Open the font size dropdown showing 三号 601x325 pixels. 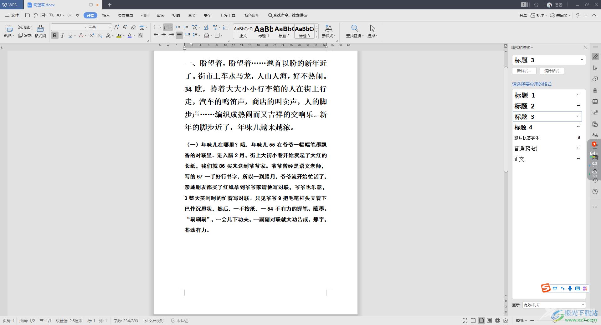110,27
